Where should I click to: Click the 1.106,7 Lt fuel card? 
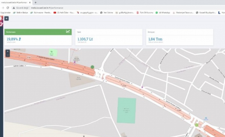click(109, 39)
